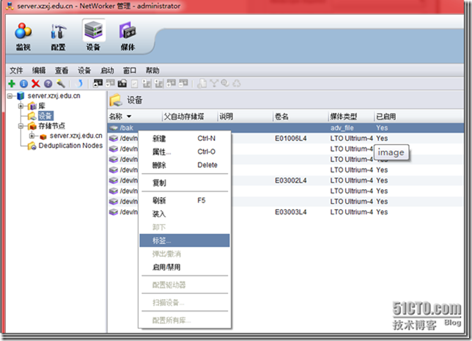Choose 标签... in the context menu
Image resolution: width=472 pixels, height=341 pixels.
pos(185,241)
